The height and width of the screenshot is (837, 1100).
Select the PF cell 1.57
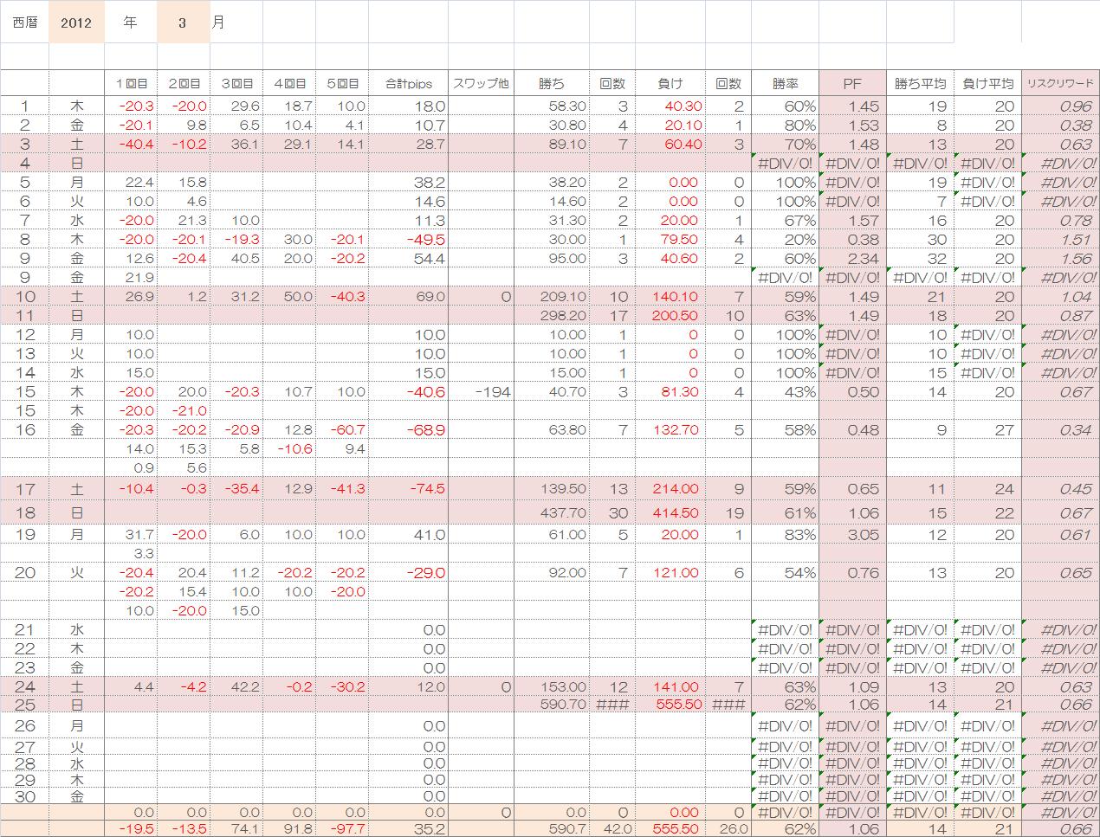[x=852, y=220]
